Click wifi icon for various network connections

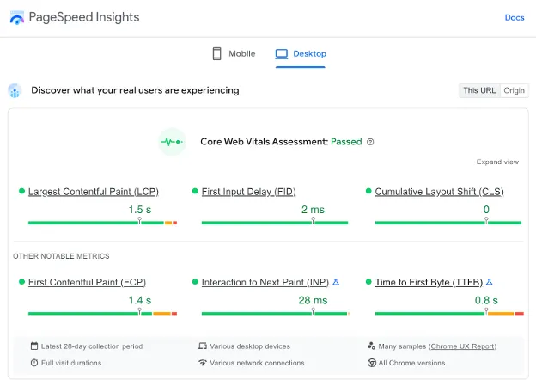(203, 363)
